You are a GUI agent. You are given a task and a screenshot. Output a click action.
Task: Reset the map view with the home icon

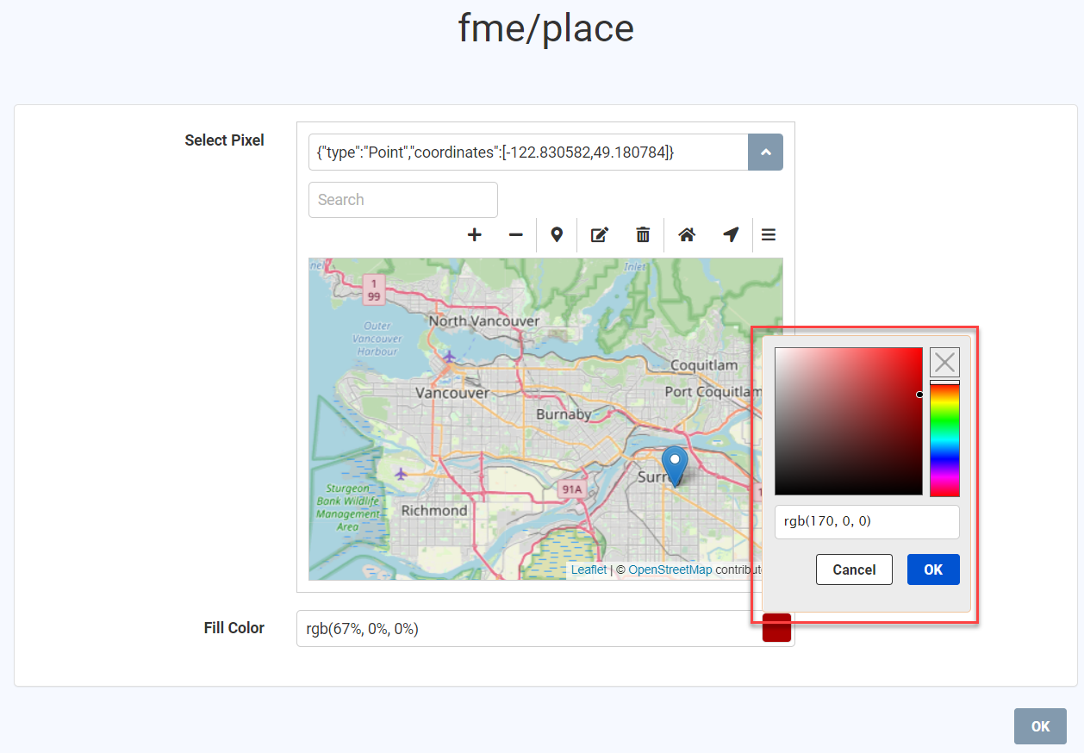point(687,234)
